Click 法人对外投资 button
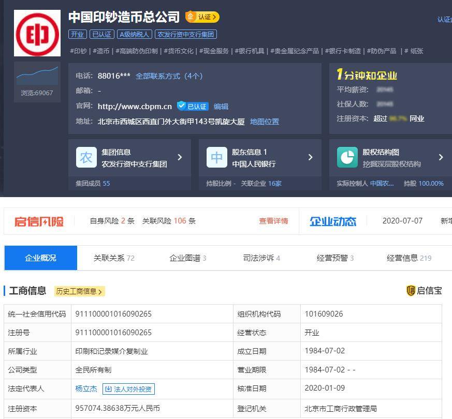 [128, 389]
